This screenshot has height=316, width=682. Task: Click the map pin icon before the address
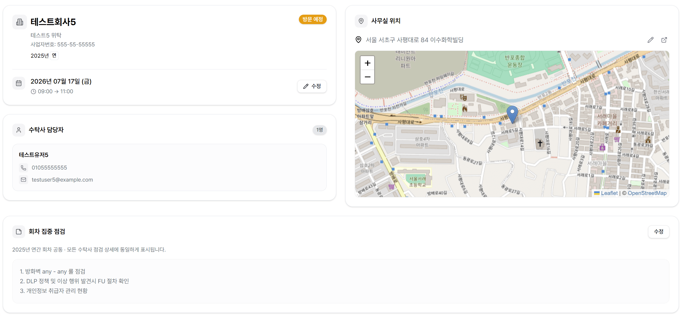(358, 40)
